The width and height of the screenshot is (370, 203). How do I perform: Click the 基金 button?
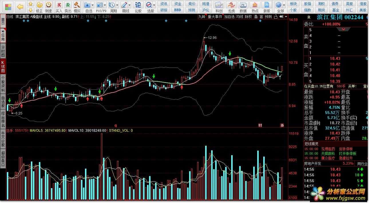(335, 10)
